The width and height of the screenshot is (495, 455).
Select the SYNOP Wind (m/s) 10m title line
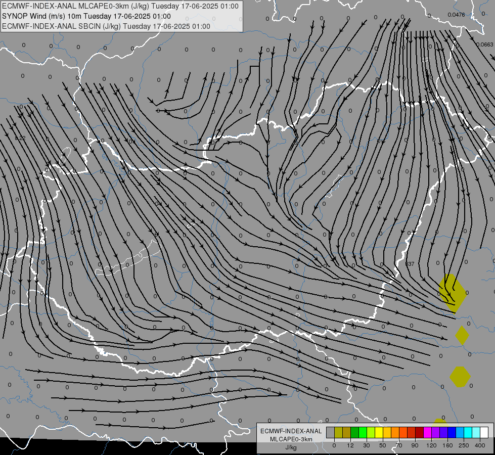coord(86,16)
